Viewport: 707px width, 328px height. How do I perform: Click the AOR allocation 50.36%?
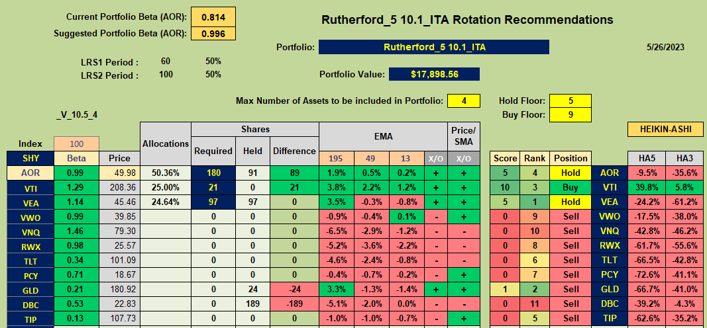click(x=166, y=173)
